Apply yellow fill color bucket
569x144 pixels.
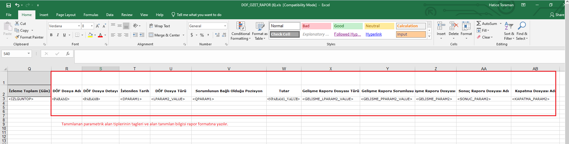click(x=90, y=35)
